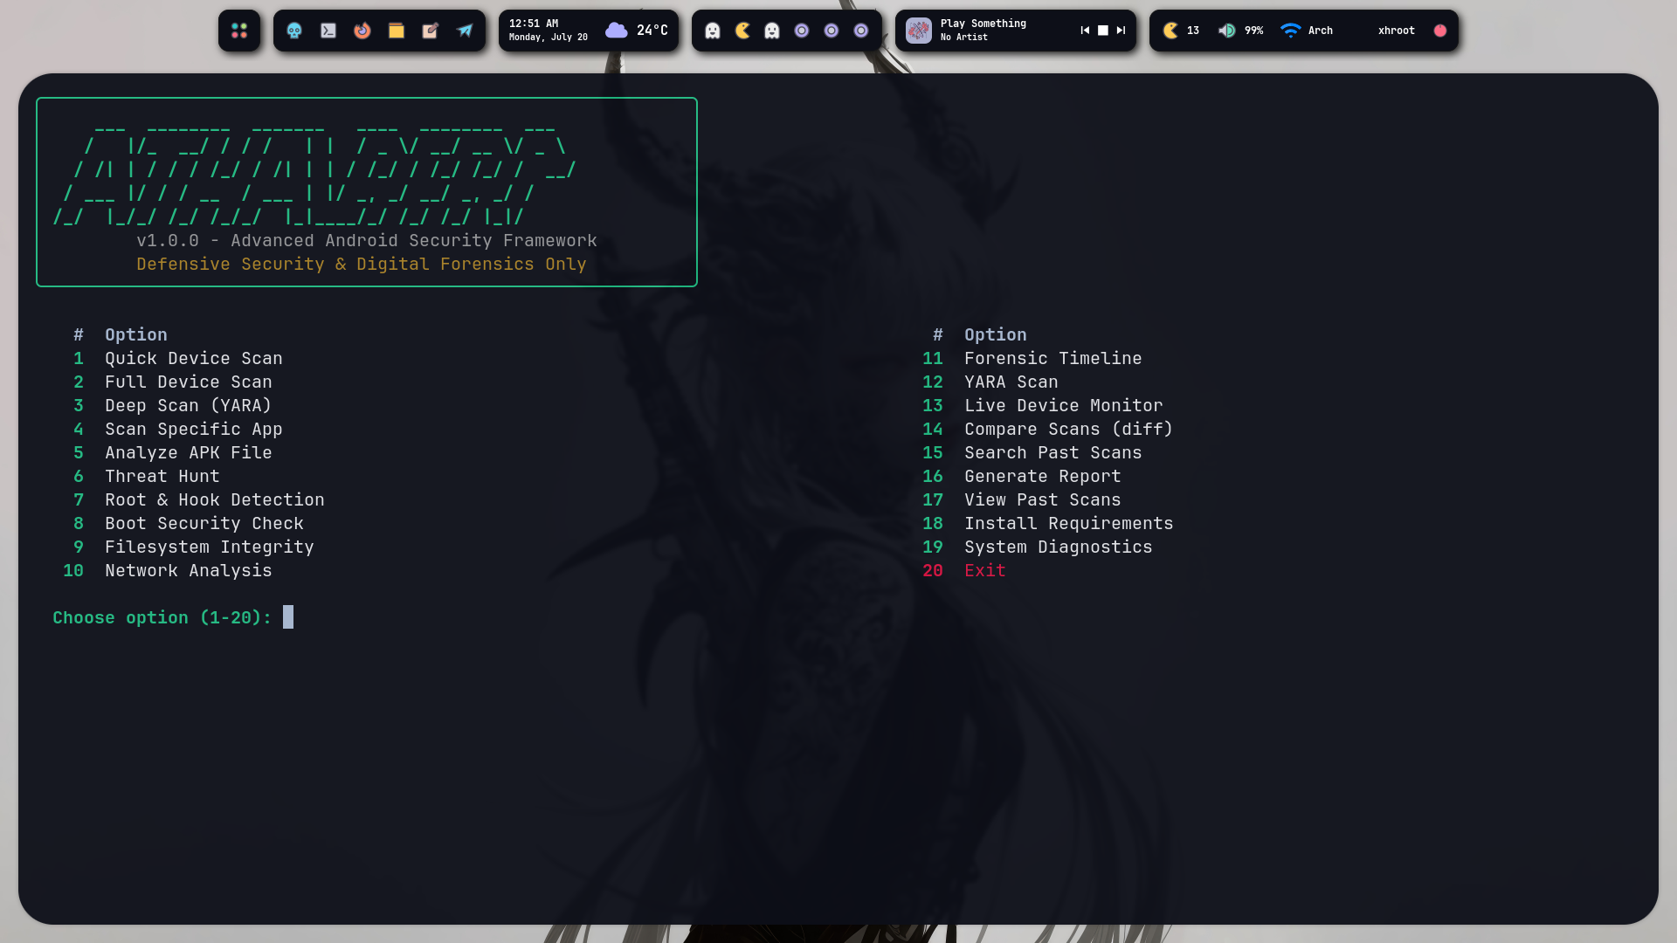Click 'Threat Hunt' option
Image resolution: width=1677 pixels, height=943 pixels.
tap(162, 477)
